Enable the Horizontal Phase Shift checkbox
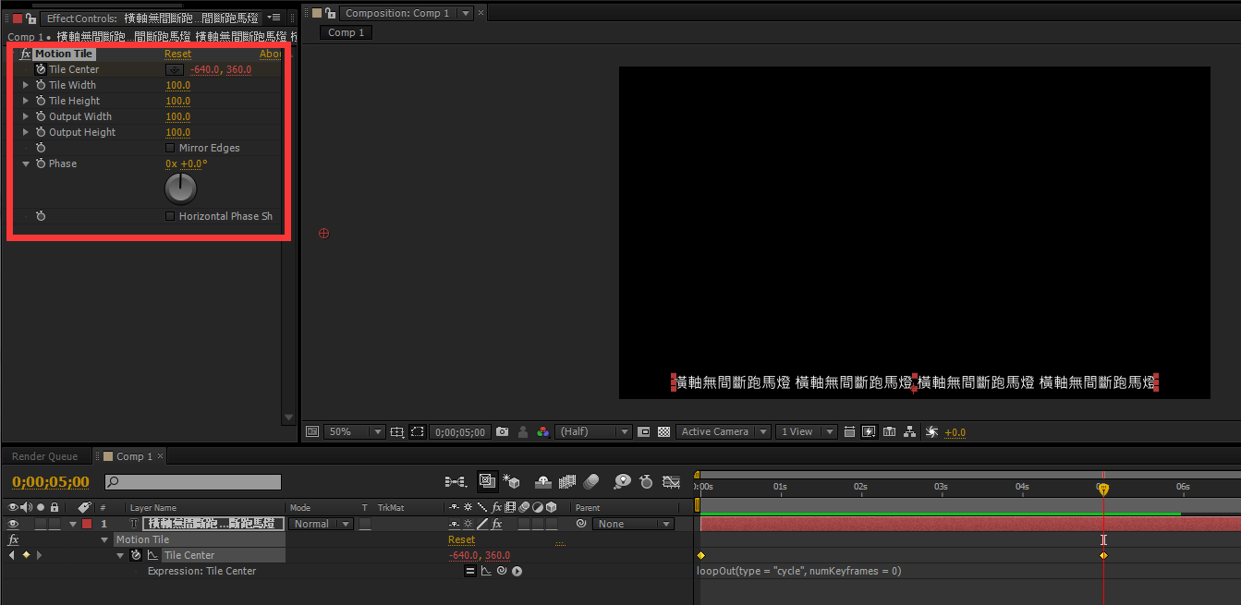This screenshot has height=605, width=1241. (170, 216)
